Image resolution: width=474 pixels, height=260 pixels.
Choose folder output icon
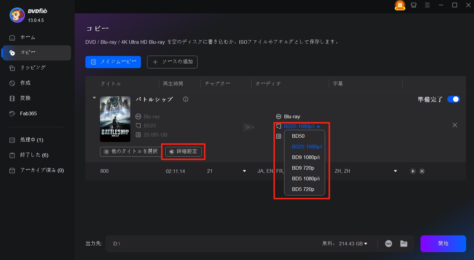pos(404,243)
